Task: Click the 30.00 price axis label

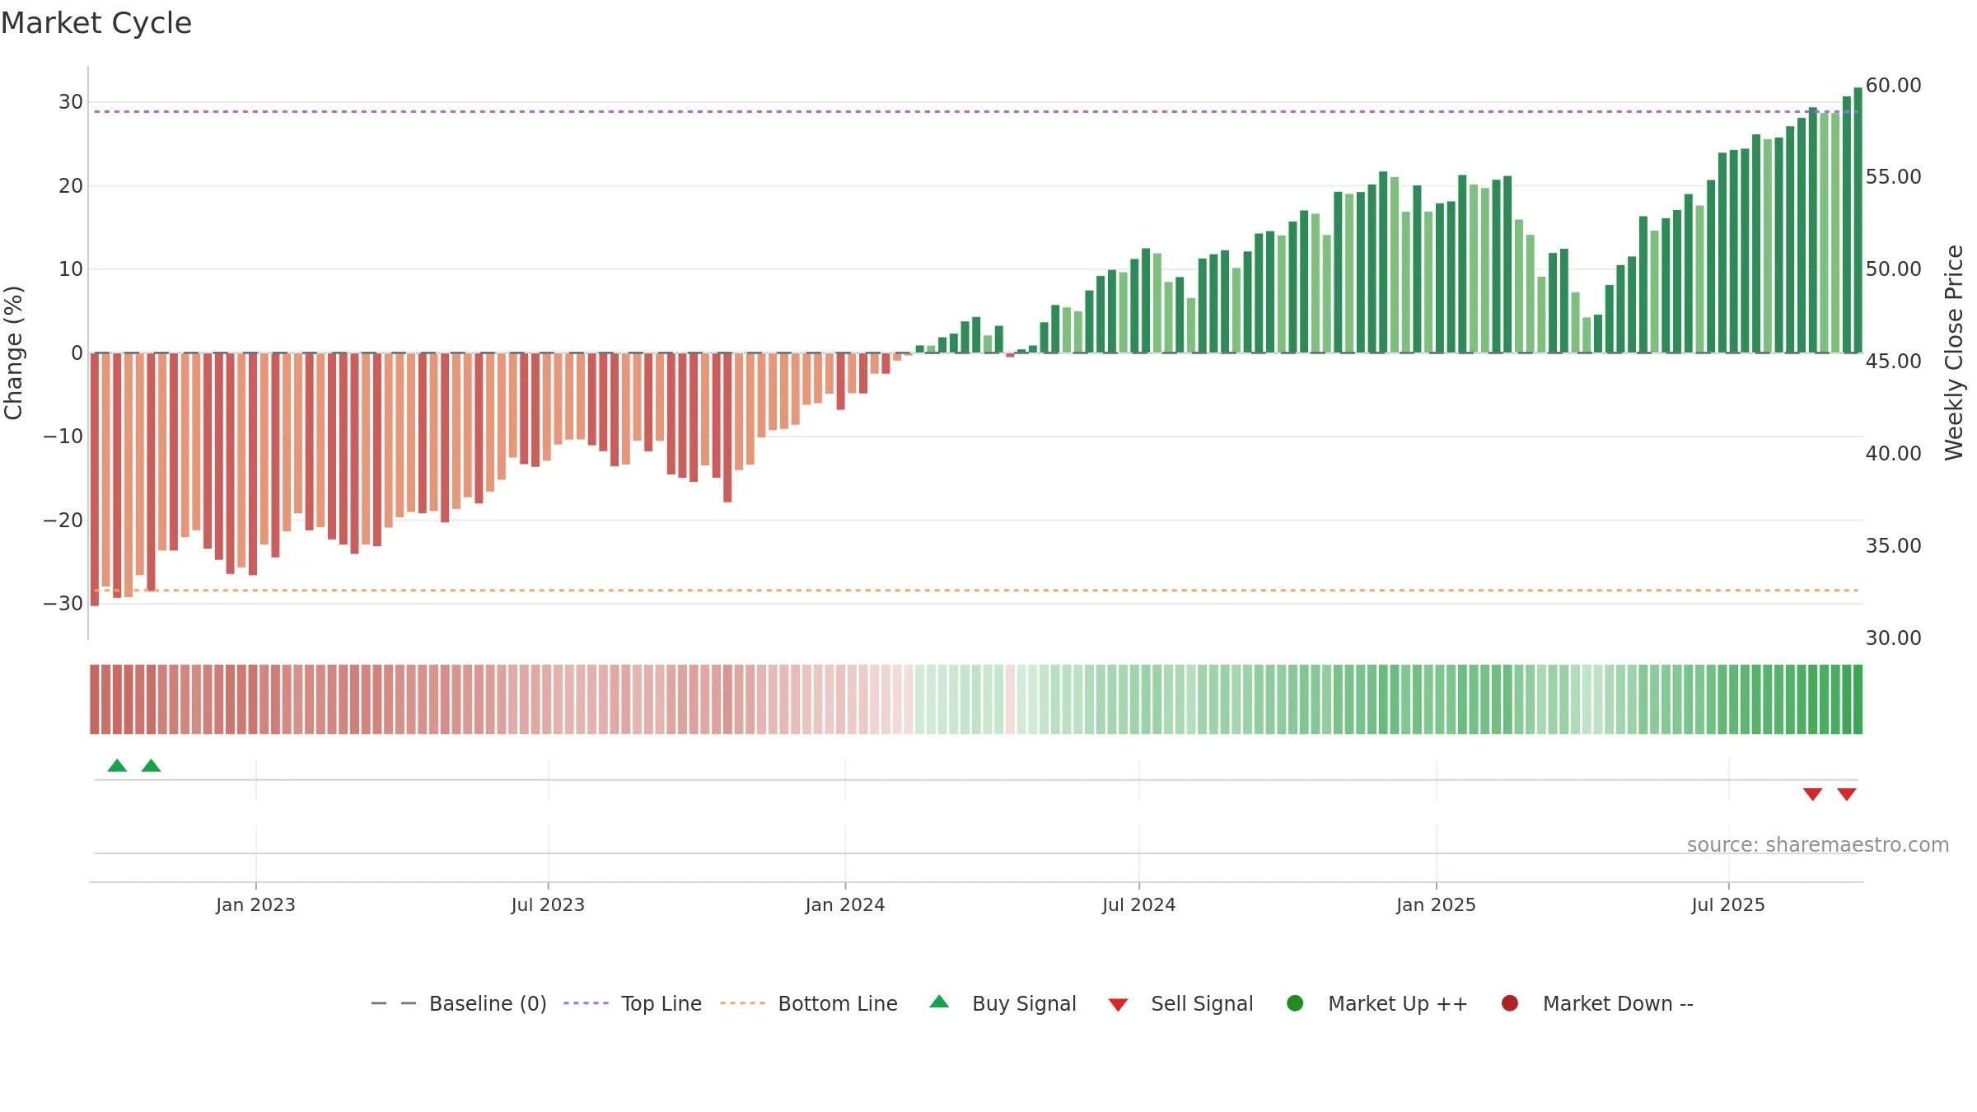Action: [x=1893, y=638]
